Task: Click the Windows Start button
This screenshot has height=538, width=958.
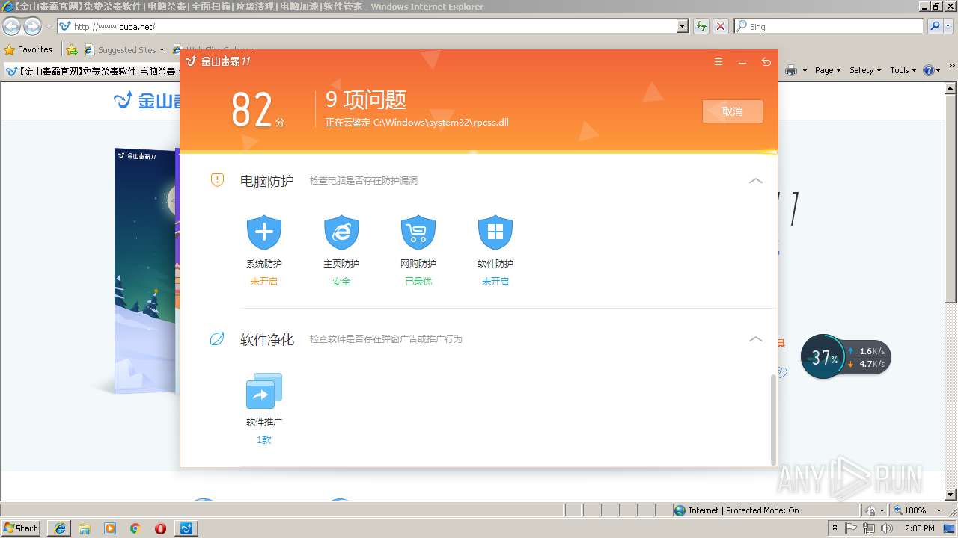Action: click(20, 528)
